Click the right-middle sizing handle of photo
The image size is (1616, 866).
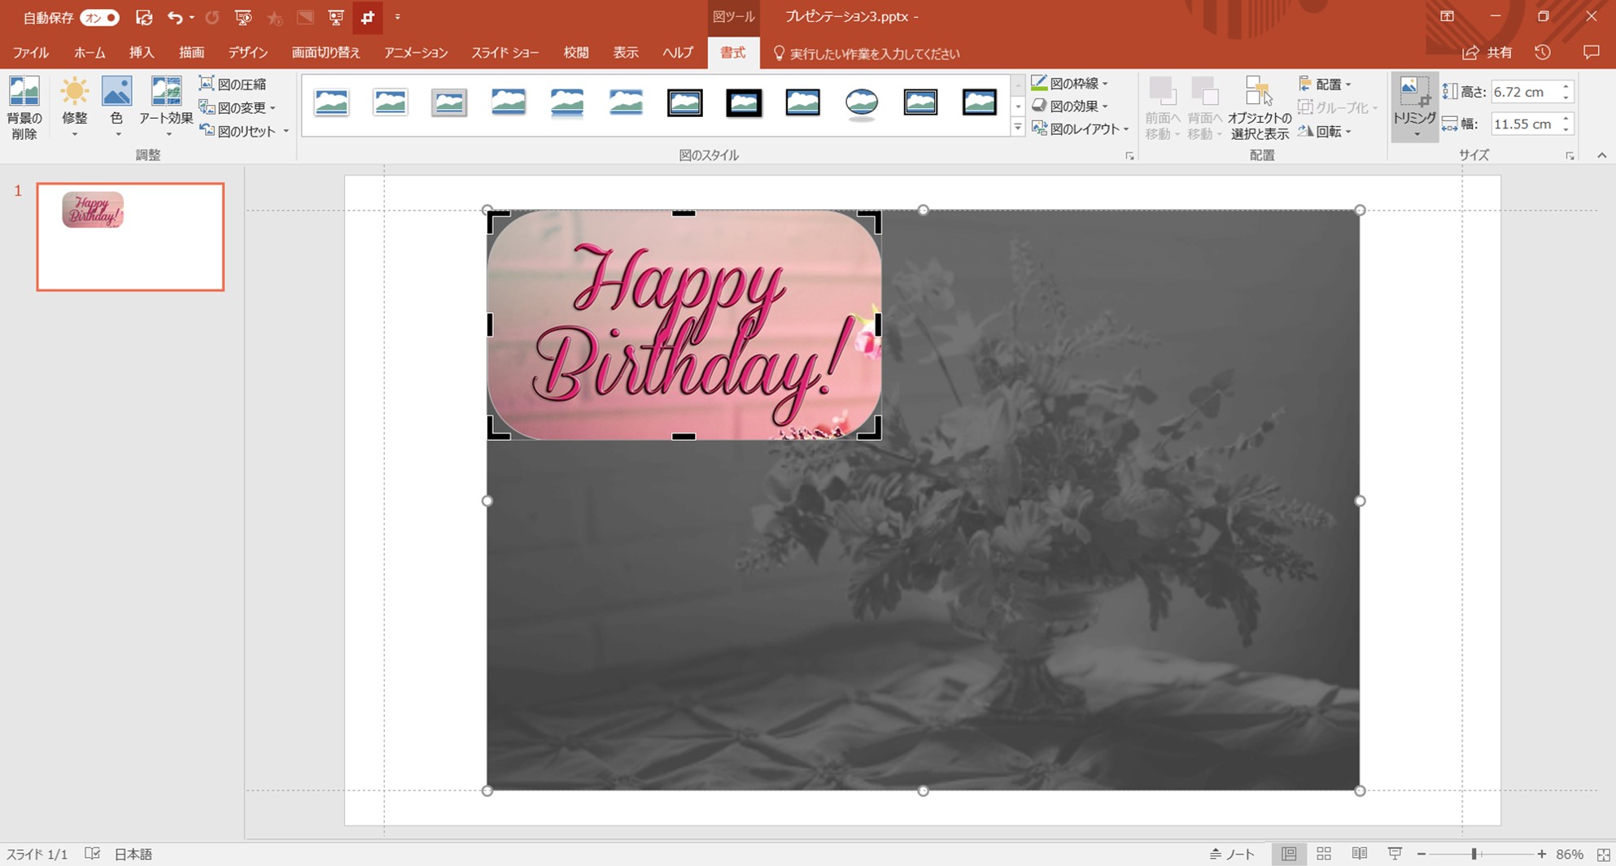[1360, 501]
